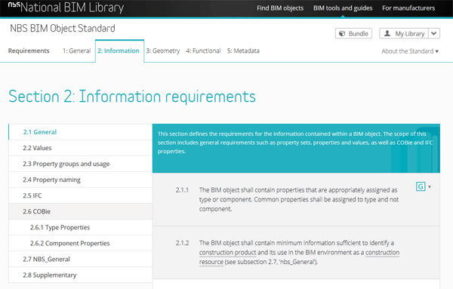Open 2.2 Values section
Screen dimensions: 453x289
pyautogui.click(x=80, y=148)
